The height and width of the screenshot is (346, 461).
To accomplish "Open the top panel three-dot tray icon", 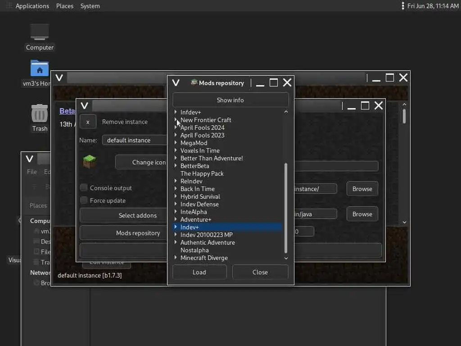I will [403, 6].
